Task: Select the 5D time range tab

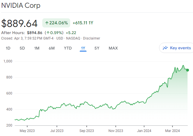Action: point(22,48)
